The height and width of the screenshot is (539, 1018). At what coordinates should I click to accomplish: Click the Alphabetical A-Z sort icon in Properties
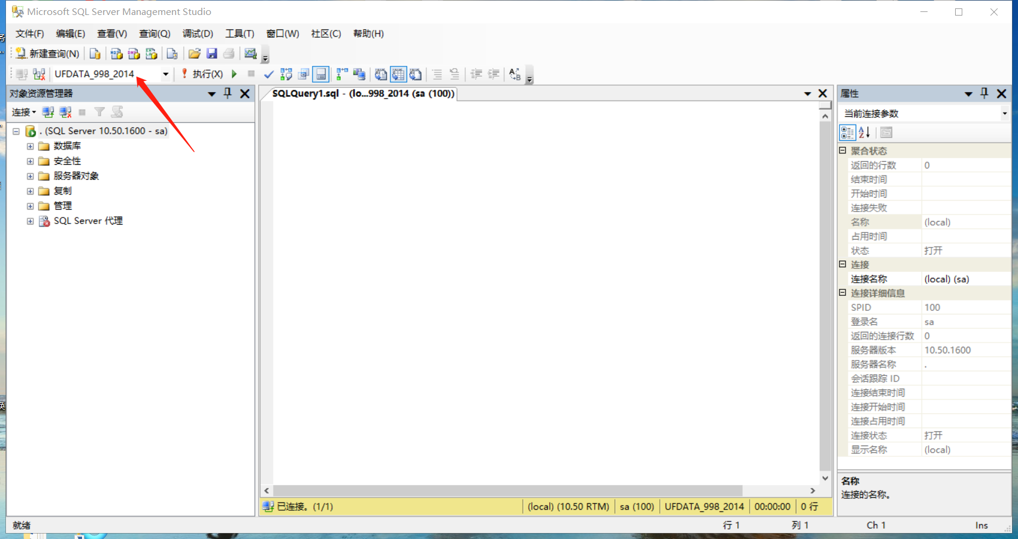pos(864,132)
